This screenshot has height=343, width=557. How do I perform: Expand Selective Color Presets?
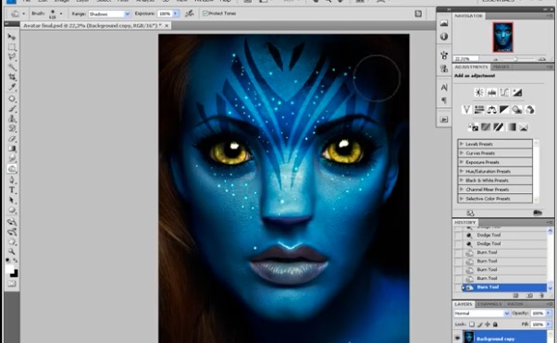pos(462,199)
